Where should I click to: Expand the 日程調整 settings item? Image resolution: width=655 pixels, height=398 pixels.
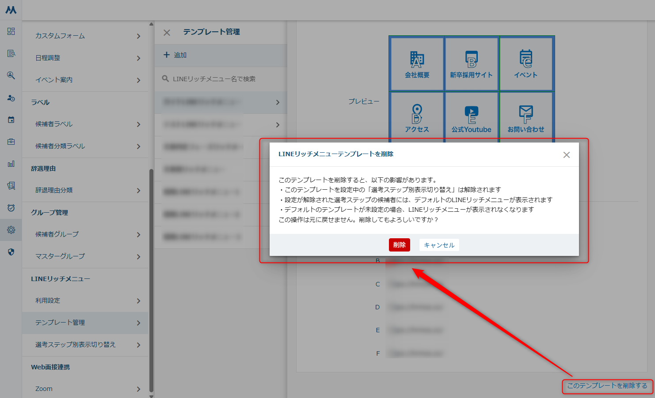point(86,58)
